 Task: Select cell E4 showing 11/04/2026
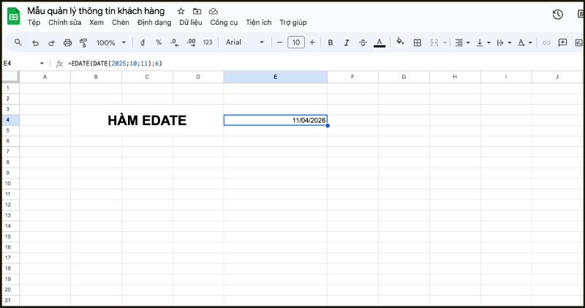pos(276,120)
